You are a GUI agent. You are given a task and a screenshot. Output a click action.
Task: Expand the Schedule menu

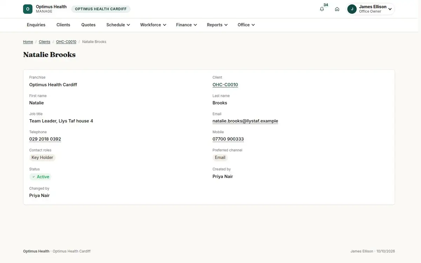[x=118, y=25]
